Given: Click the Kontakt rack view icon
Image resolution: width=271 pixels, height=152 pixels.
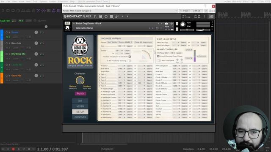Looking at the screenshot, I should [x=111, y=16].
